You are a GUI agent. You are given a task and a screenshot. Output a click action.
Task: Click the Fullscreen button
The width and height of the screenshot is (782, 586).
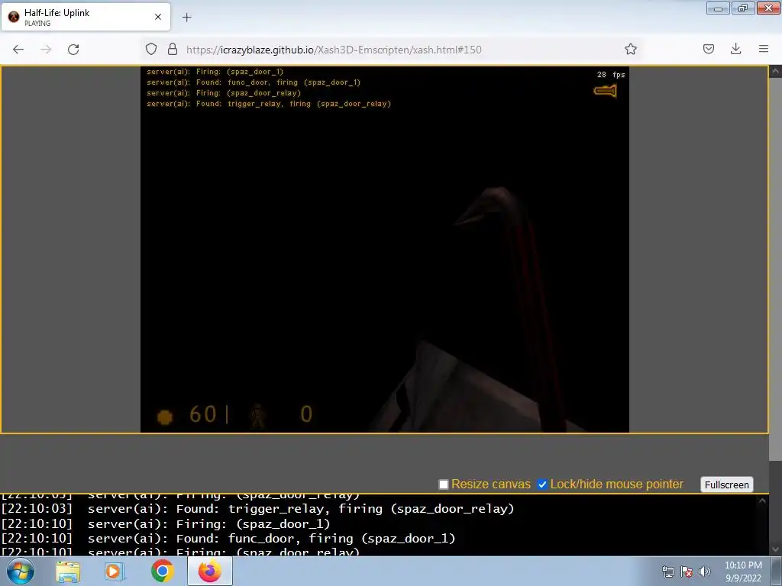pyautogui.click(x=727, y=485)
